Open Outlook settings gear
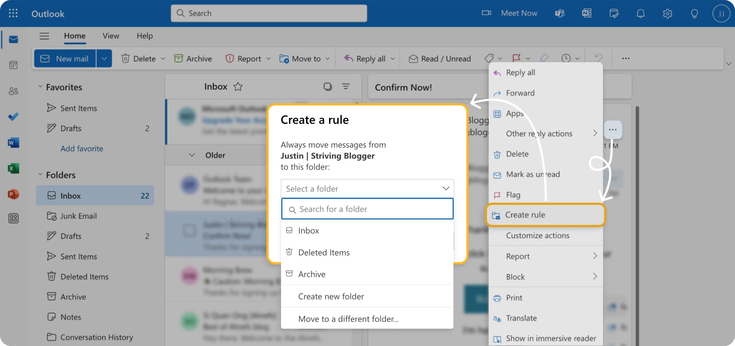Viewport: 735px width, 346px height. (668, 13)
